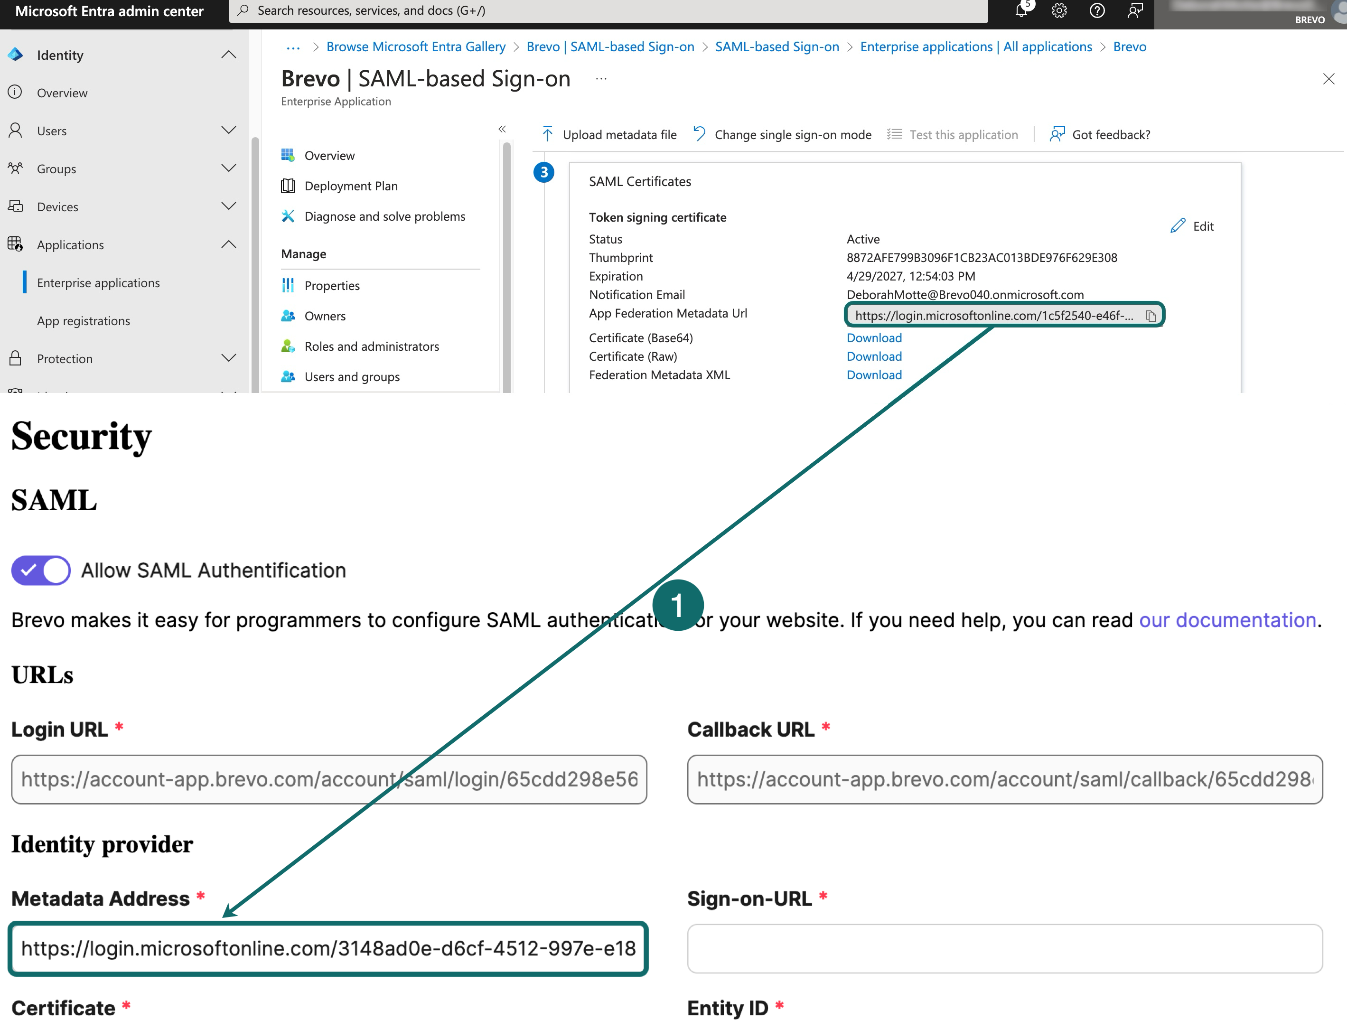
Task: Select App registrations in sidebar
Action: [x=84, y=320]
